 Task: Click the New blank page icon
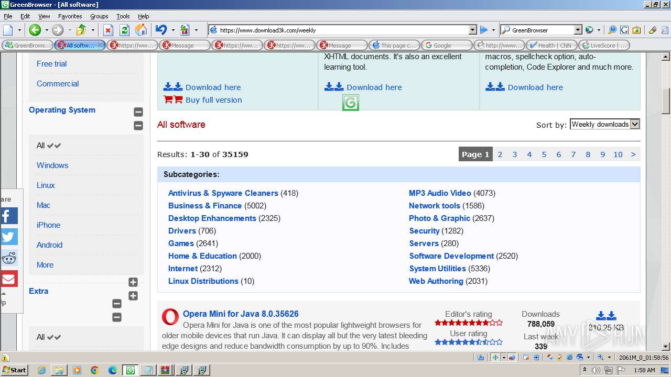[x=8, y=30]
